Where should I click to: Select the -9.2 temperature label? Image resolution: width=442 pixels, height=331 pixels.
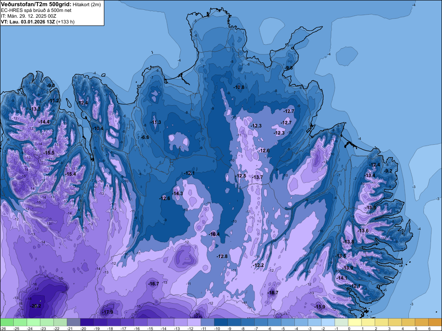click(x=388, y=171)
